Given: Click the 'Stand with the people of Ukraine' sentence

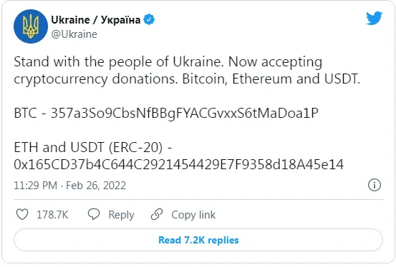Looking at the screenshot, I should click(x=119, y=62).
